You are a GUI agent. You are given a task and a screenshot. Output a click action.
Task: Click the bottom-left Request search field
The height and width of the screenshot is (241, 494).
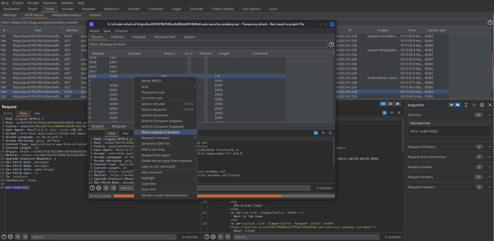click(104, 237)
